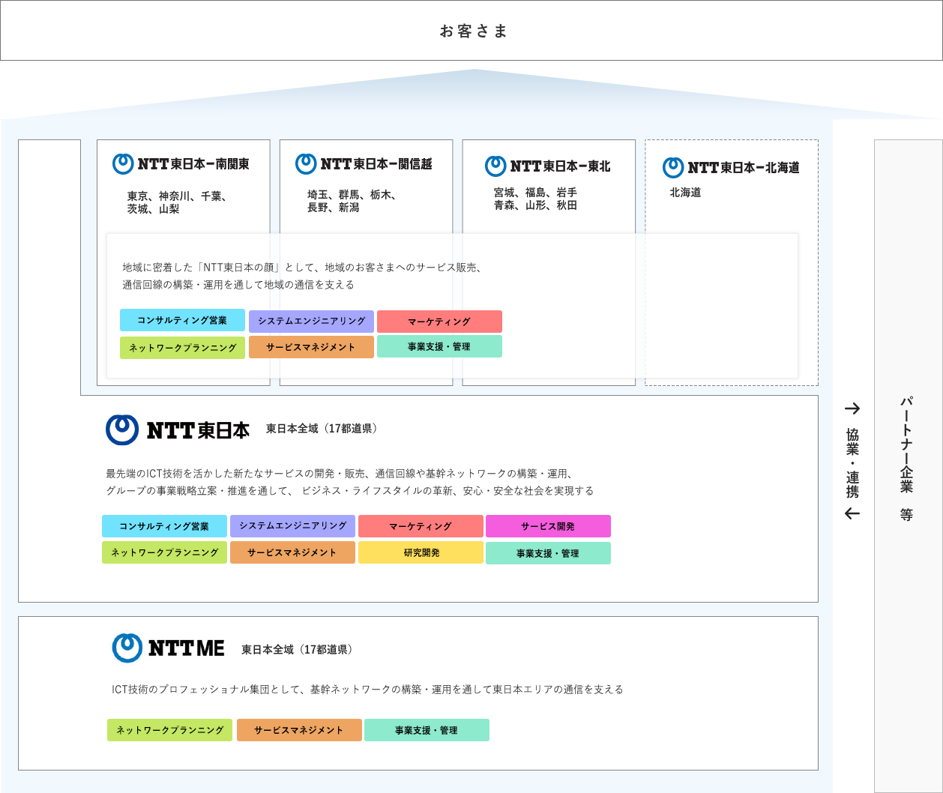The image size is (943, 793).
Task: Click 事業支援・管理 tag under NTT ME
Action: click(427, 730)
